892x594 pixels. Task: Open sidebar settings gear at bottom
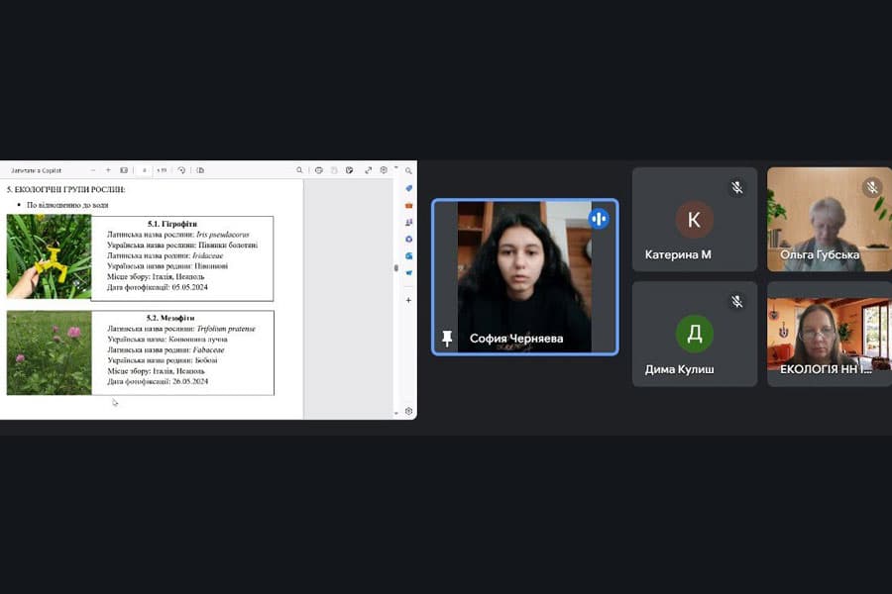[x=408, y=411]
